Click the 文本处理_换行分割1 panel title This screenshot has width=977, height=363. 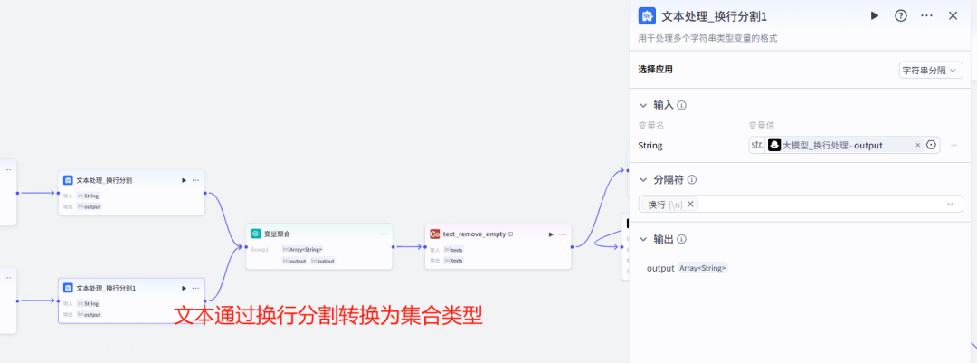714,16
